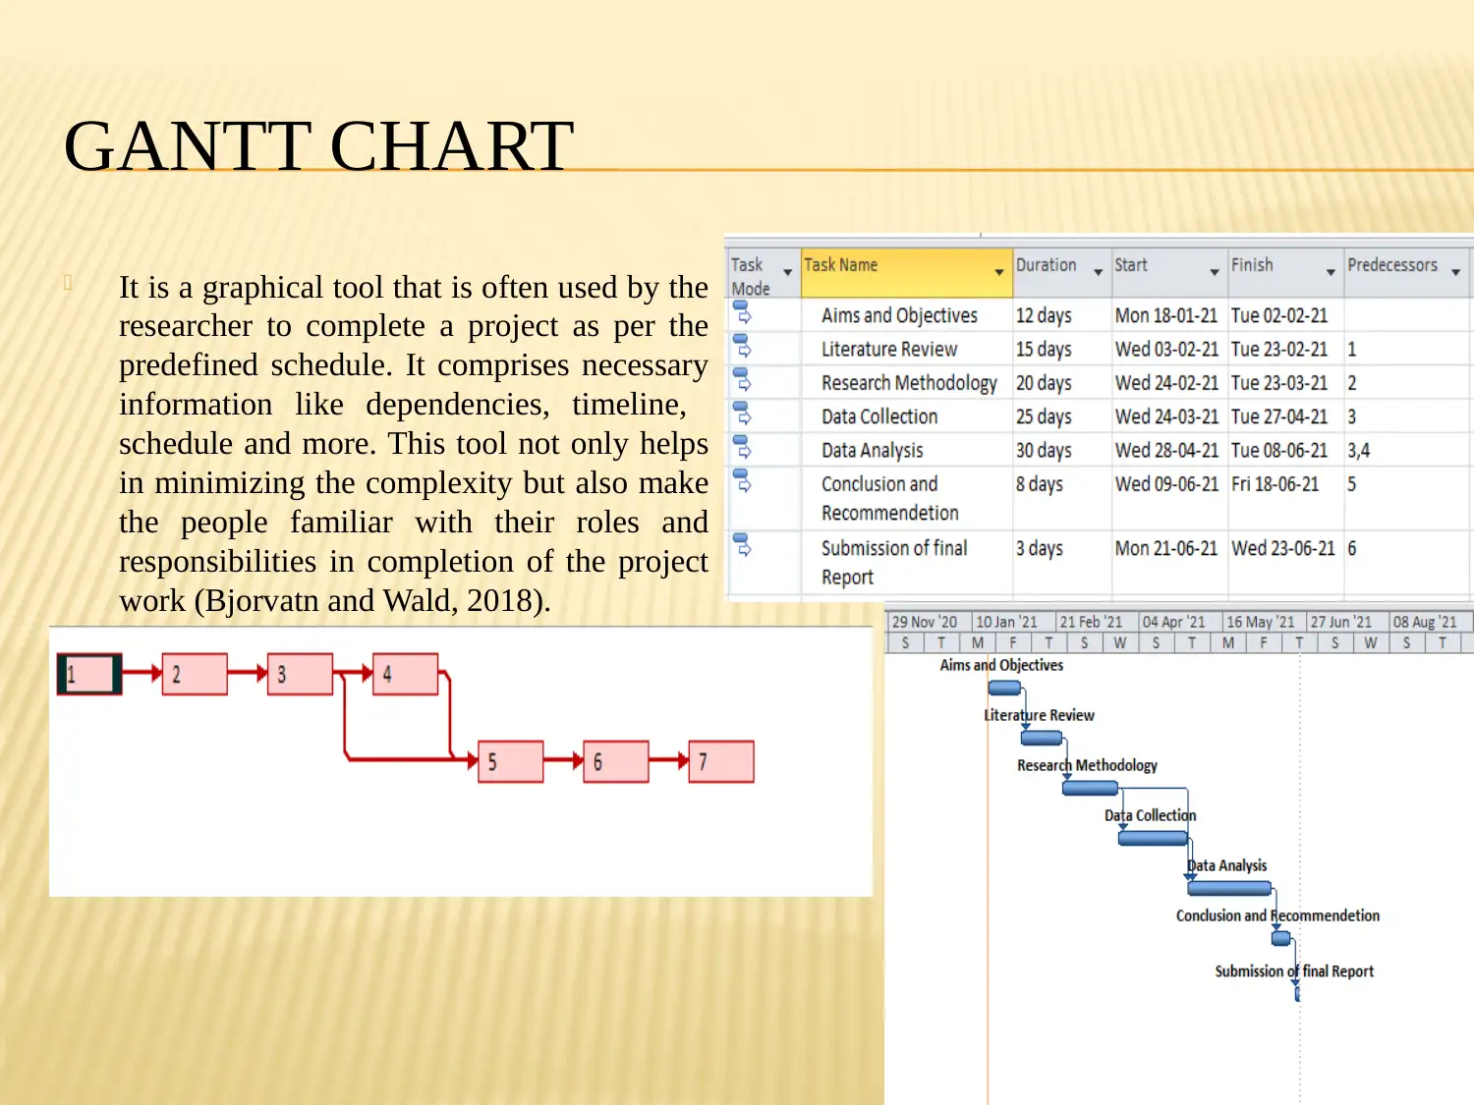Viewport: 1474px width, 1105px height.
Task: Click the Predecessors column header label
Action: (x=1392, y=265)
